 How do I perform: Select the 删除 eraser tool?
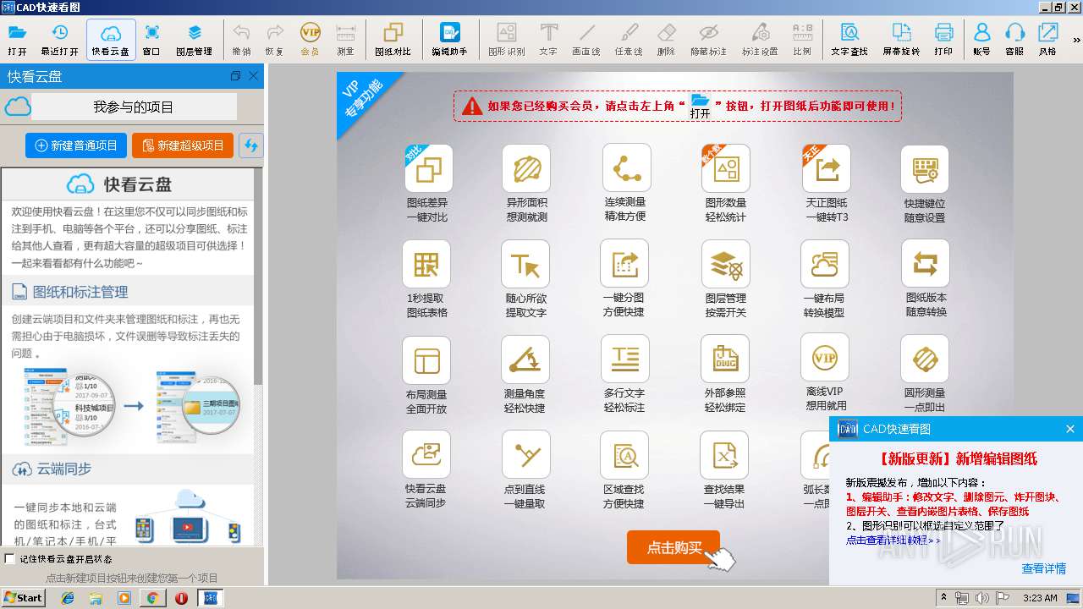(x=667, y=39)
